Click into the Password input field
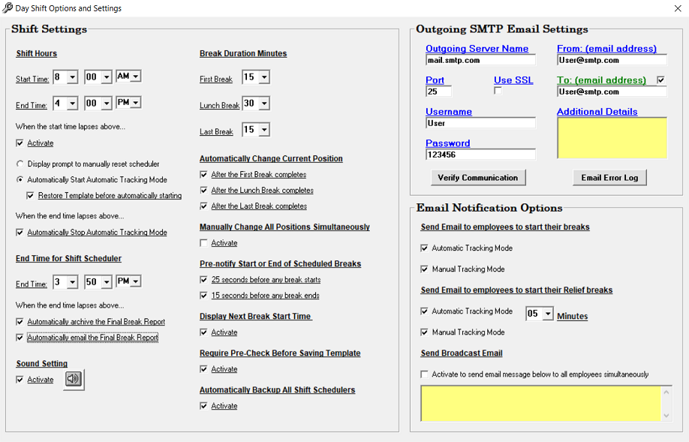689x442 pixels. 480,155
